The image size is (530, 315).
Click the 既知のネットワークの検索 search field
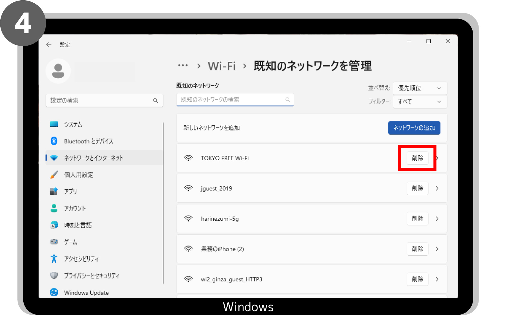(232, 100)
